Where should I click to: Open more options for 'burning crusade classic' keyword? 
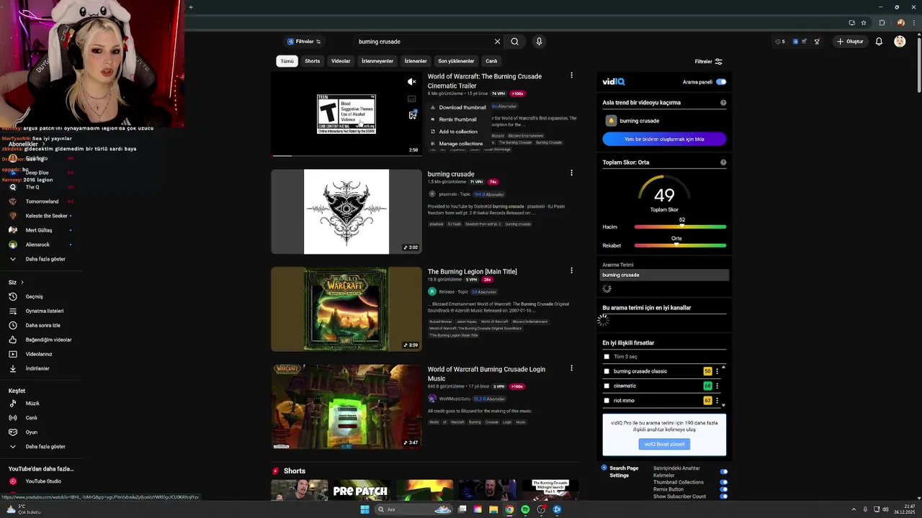717,371
